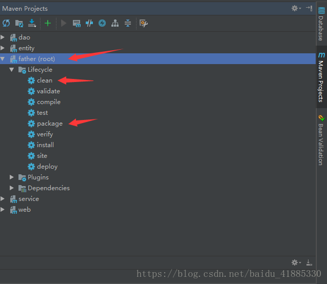Open Maven Projects panel gear menu
Screen dimensions: 327x284
296,8
